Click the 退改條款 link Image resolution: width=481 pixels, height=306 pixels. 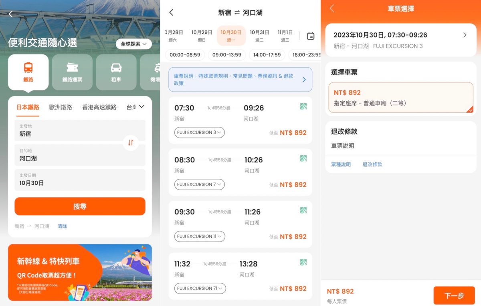[372, 164]
